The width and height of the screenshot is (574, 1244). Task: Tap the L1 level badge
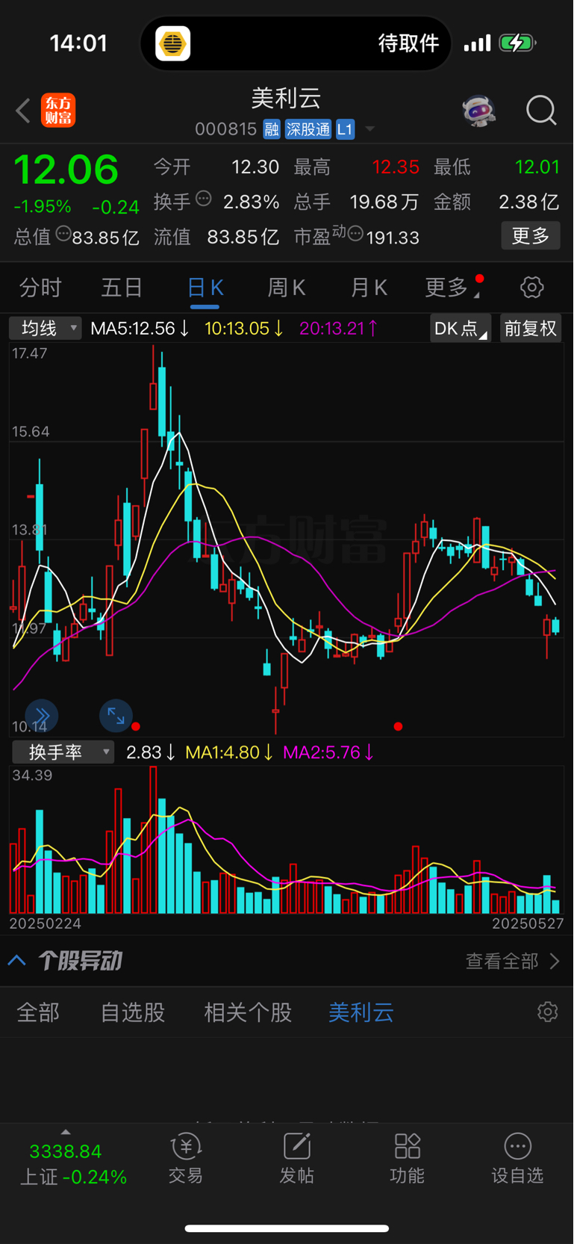tap(344, 129)
